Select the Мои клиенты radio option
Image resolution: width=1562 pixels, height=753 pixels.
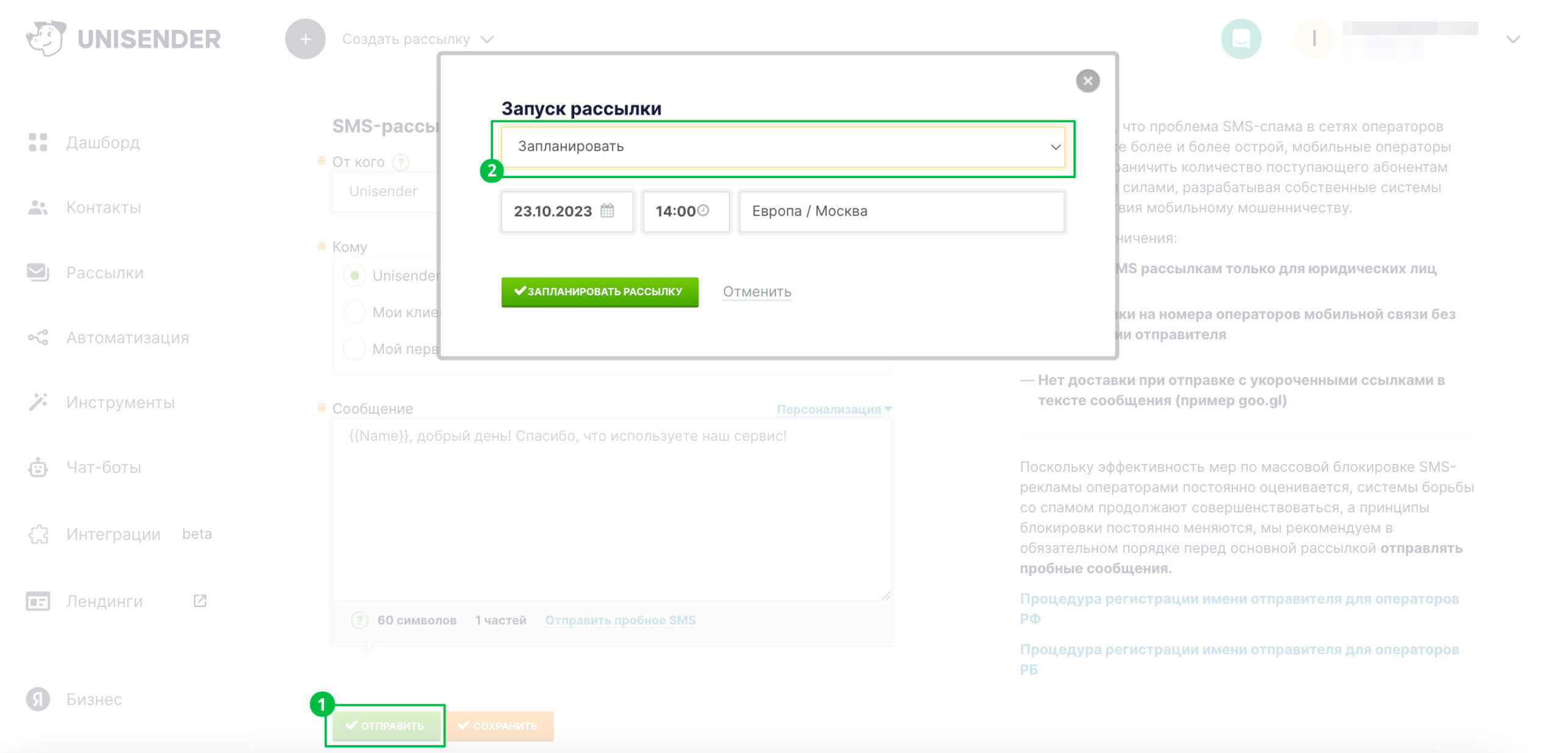355,312
